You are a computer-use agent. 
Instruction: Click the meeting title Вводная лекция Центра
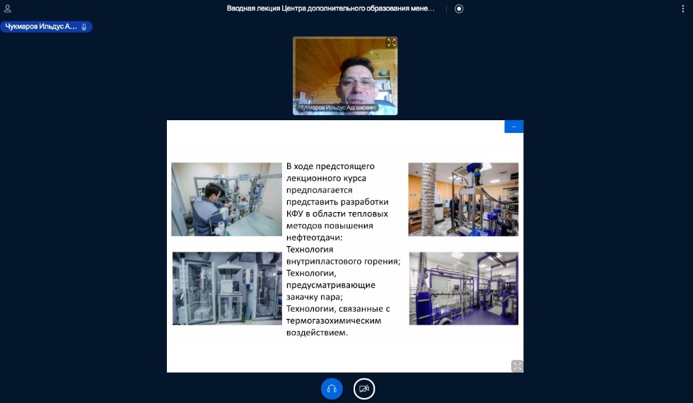click(x=331, y=8)
